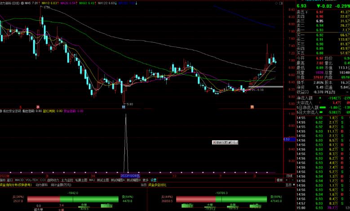Click the 0.53 value marker on the indicator axis
The height and width of the screenshot is (211, 350).
coord(289,139)
